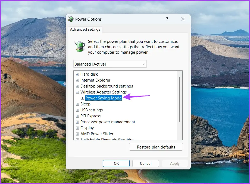Expand Desktop background settings plus icon
250x184 pixels.
[x=77, y=86]
